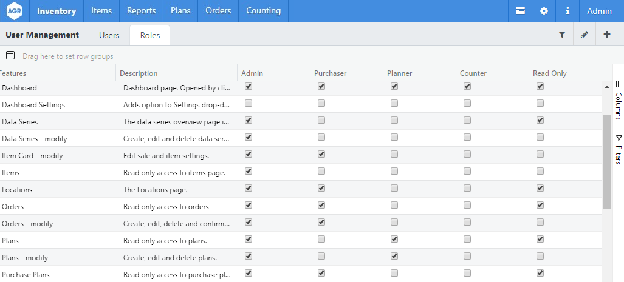Click the row groups icon

10,56
